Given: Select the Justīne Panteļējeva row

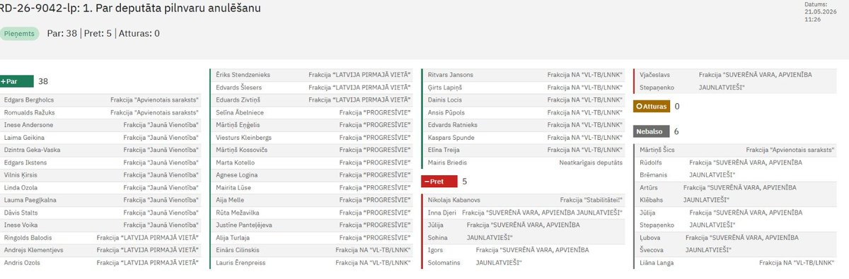Looking at the screenshot, I should click(x=311, y=225).
